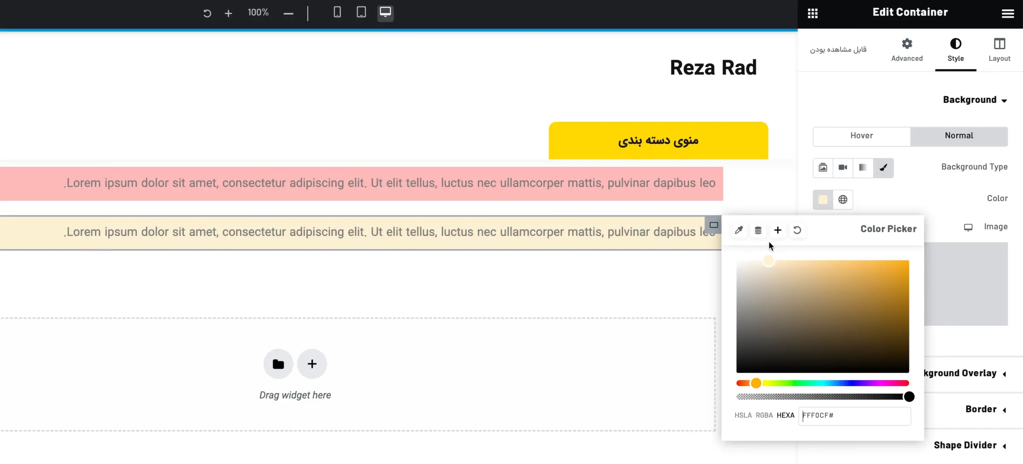The height and width of the screenshot is (464, 1023).
Task: Switch preview to mobile view
Action: pyautogui.click(x=337, y=12)
